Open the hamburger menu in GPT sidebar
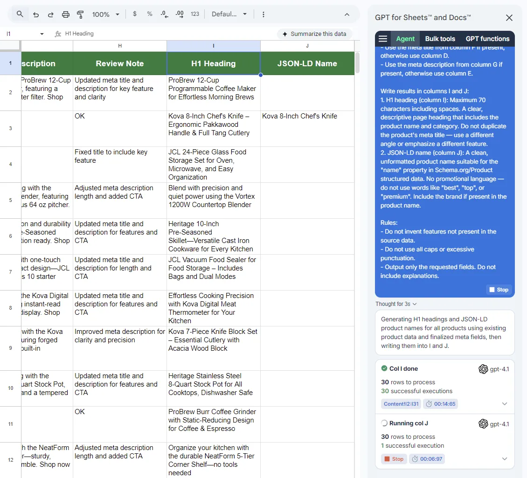Screen dimensions: 527x478 pyautogui.click(x=383, y=39)
